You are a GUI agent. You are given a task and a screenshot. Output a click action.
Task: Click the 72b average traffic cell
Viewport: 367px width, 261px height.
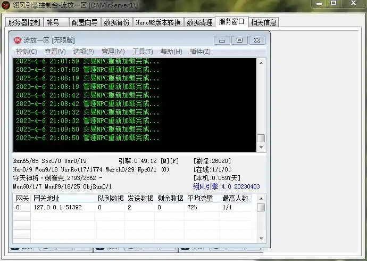202,207
